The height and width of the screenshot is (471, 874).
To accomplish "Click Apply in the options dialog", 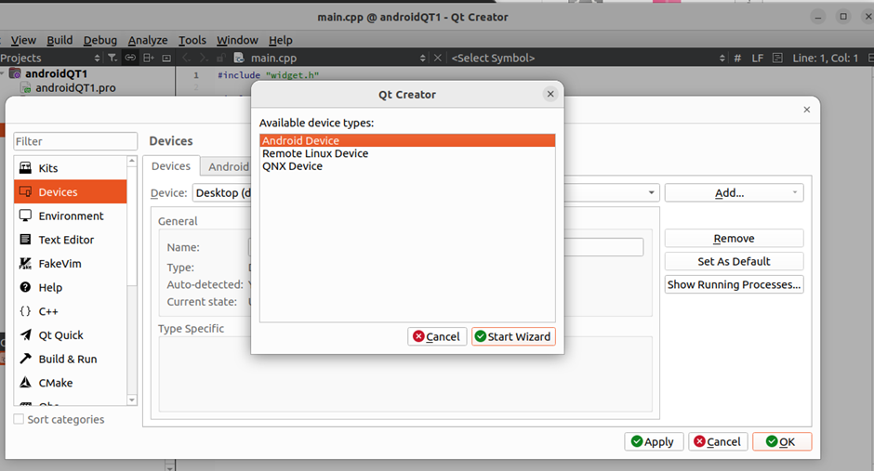I will coord(654,441).
